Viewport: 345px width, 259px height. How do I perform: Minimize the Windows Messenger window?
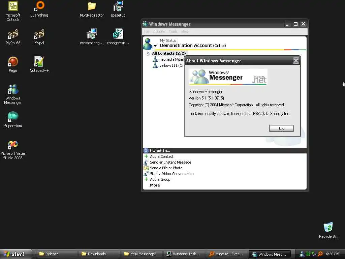[x=287, y=24]
